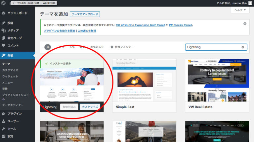This screenshot has height=142, width=254.
Task: Select テーマエディター submenu item
Action: point(13,105)
